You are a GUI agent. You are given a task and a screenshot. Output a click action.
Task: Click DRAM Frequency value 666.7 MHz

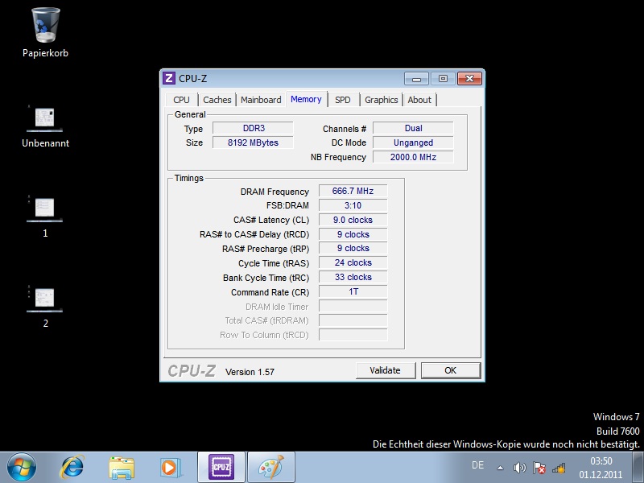[353, 191]
